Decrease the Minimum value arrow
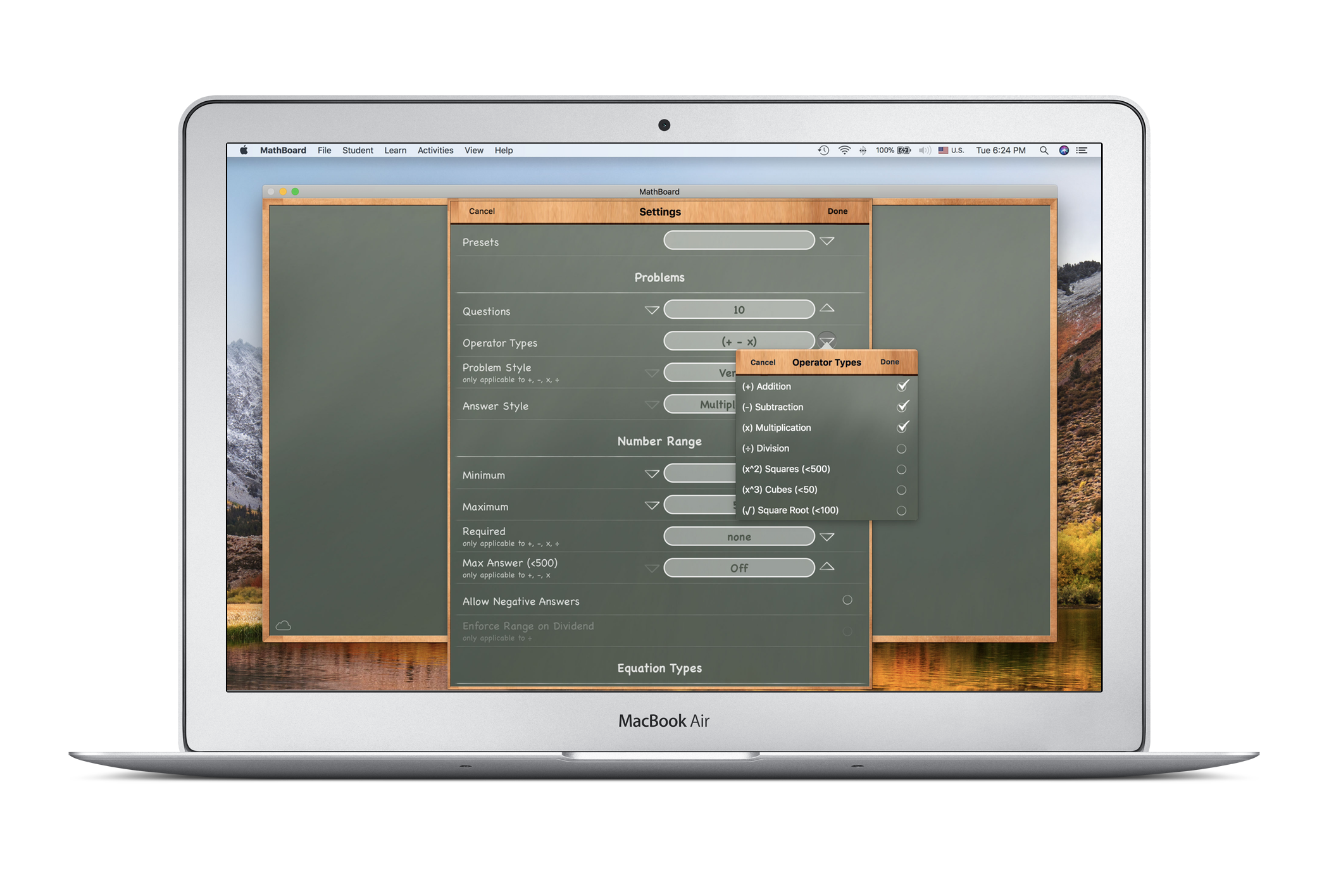1329x873 pixels. (x=652, y=474)
